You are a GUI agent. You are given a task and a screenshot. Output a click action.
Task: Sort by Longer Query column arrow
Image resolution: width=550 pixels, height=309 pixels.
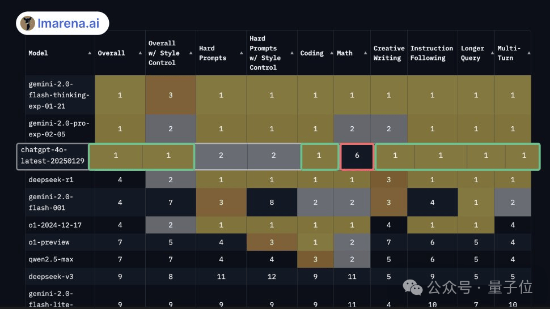pyautogui.click(x=492, y=53)
